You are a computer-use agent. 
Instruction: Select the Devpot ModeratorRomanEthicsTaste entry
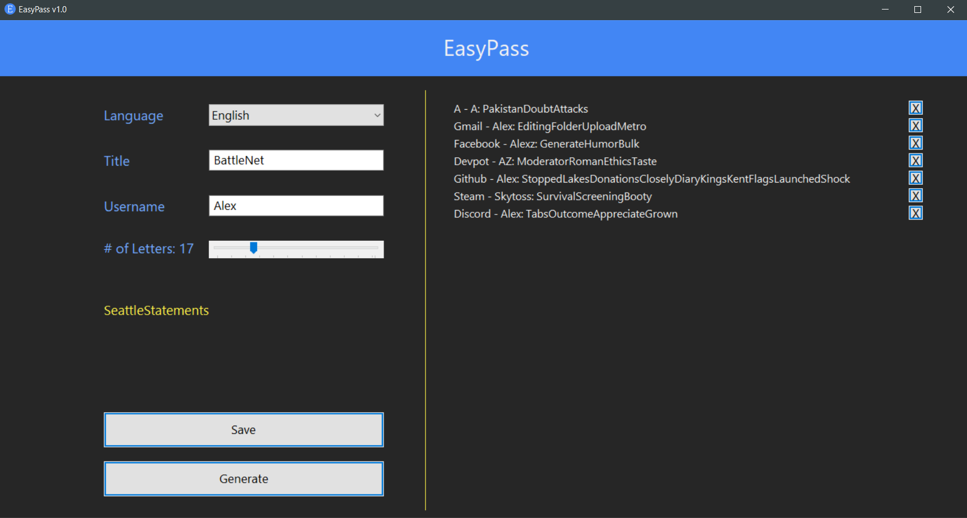(x=555, y=161)
